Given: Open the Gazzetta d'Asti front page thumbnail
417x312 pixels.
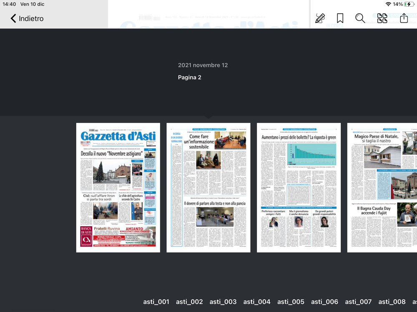Looking at the screenshot, I should [x=118, y=187].
